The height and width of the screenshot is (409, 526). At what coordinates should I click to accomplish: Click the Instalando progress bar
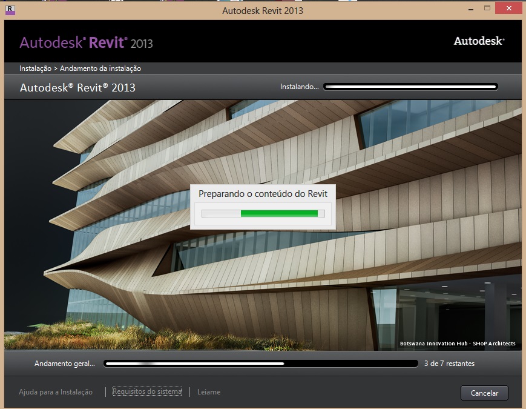(410, 87)
